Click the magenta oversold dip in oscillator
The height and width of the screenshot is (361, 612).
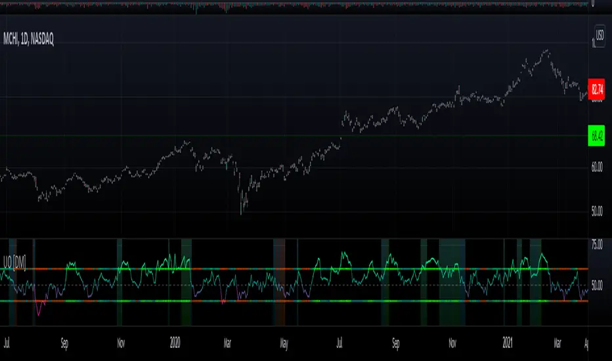41,310
